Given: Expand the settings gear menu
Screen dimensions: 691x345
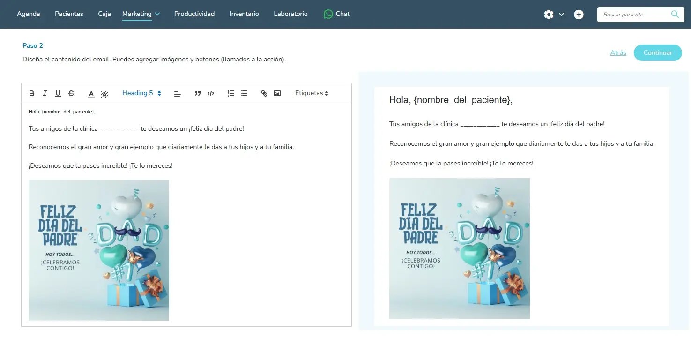Looking at the screenshot, I should pos(553,15).
